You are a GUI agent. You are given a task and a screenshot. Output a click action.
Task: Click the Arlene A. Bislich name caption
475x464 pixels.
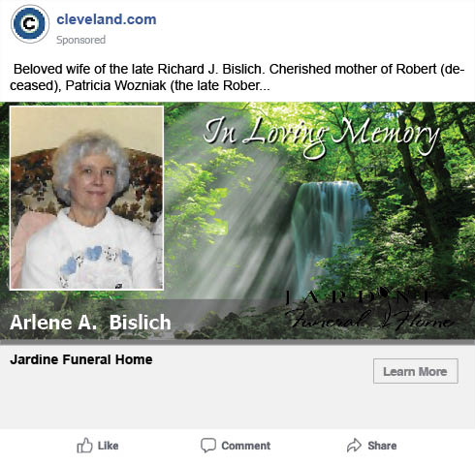point(90,323)
